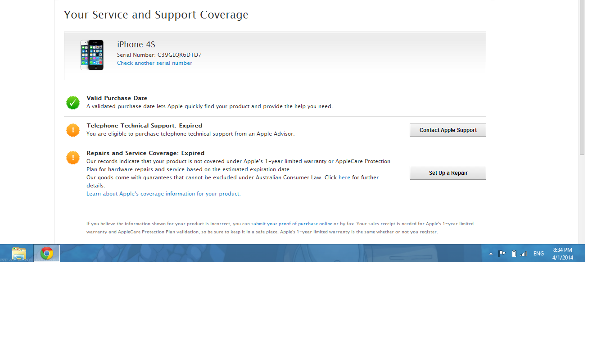The width and height of the screenshot is (615, 346).
Task: Open the ENG input language switcher
Action: (x=538, y=254)
